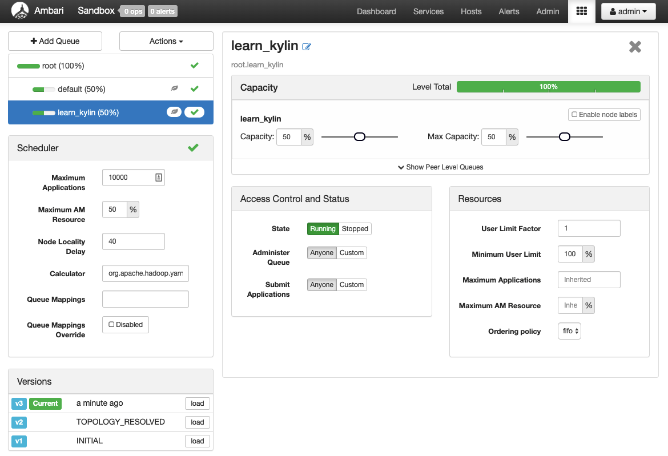Viewport: 668px width, 456px height.
Task: Set queue state to Stopped
Action: click(x=355, y=229)
